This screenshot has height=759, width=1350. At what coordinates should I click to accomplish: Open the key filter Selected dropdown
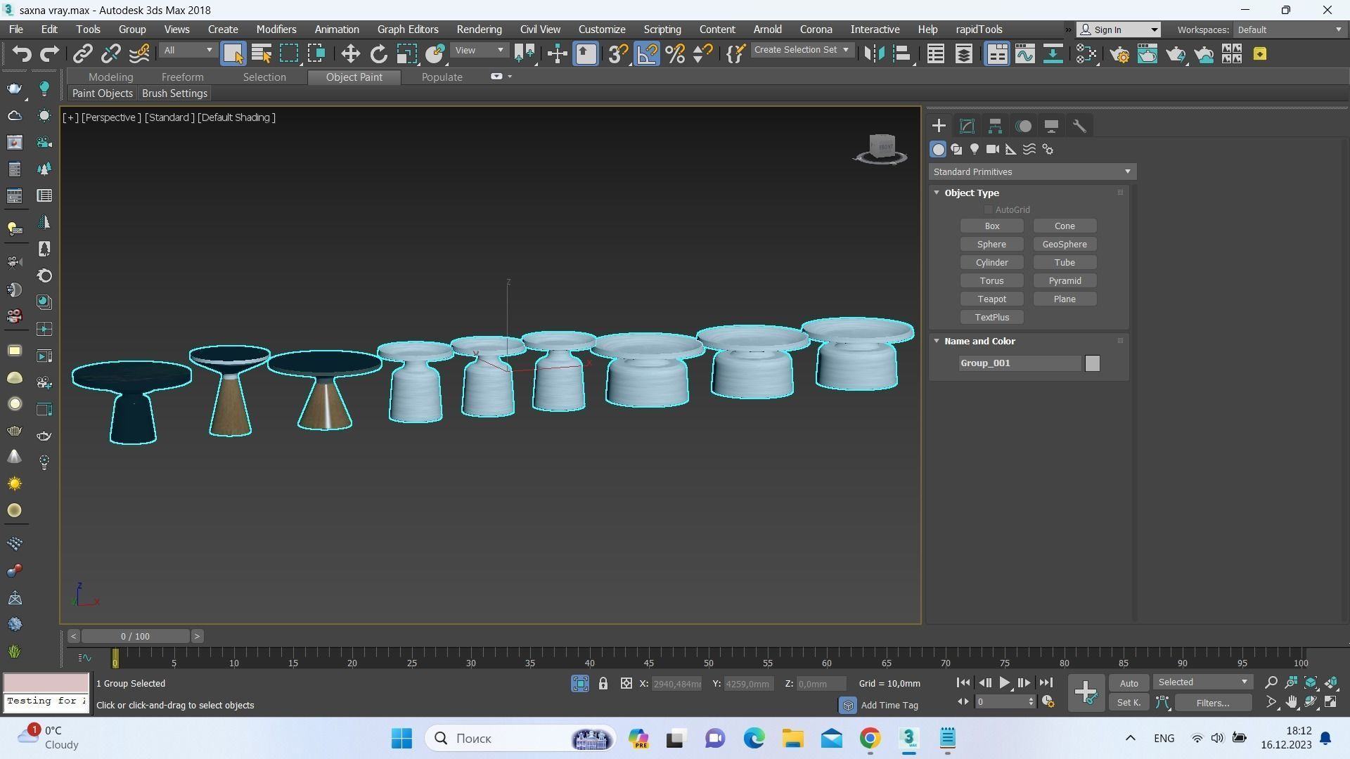point(1202,683)
